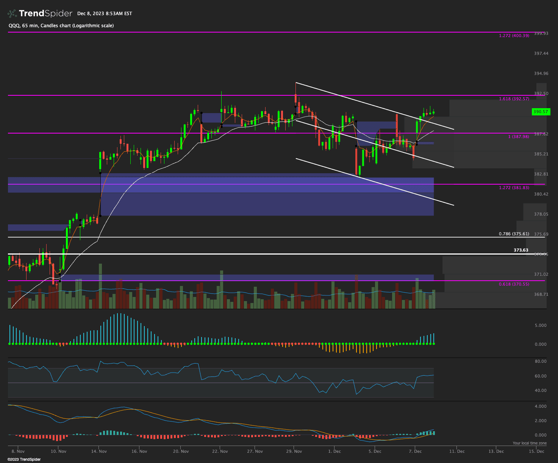Click the QQQ 65 min Candles chart title
The width and height of the screenshot is (558, 463).
click(x=61, y=26)
